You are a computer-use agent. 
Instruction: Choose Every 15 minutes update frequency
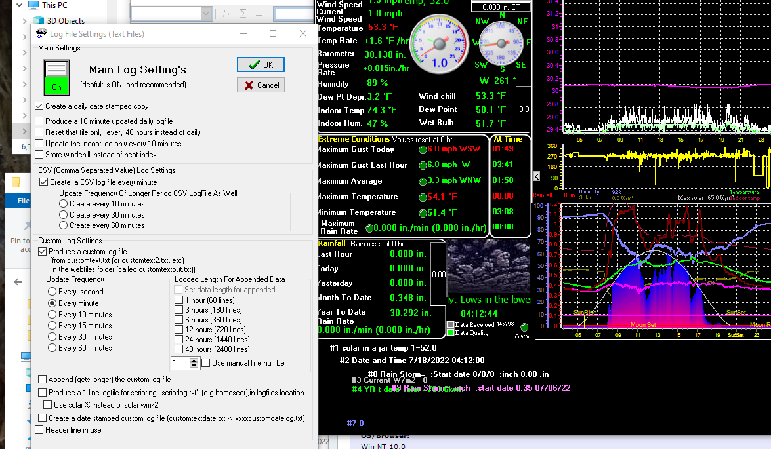pyautogui.click(x=52, y=326)
